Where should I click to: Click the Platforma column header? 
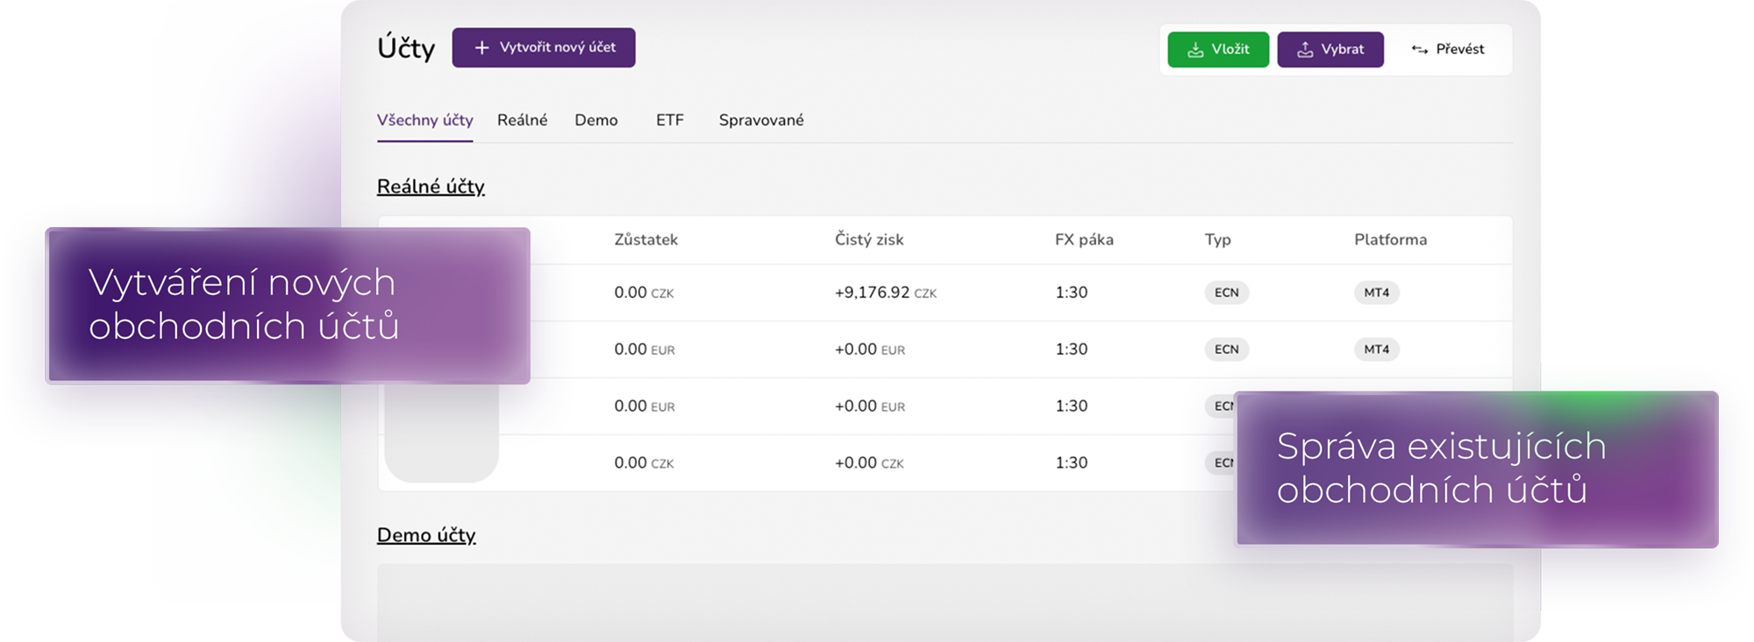pos(1390,239)
